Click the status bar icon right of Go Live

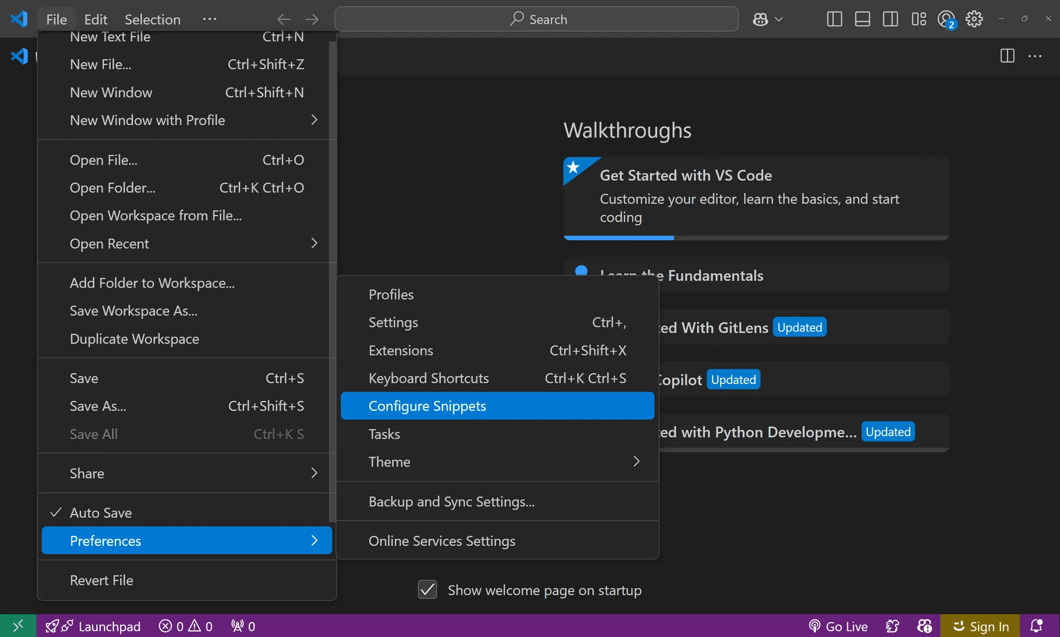[893, 626]
